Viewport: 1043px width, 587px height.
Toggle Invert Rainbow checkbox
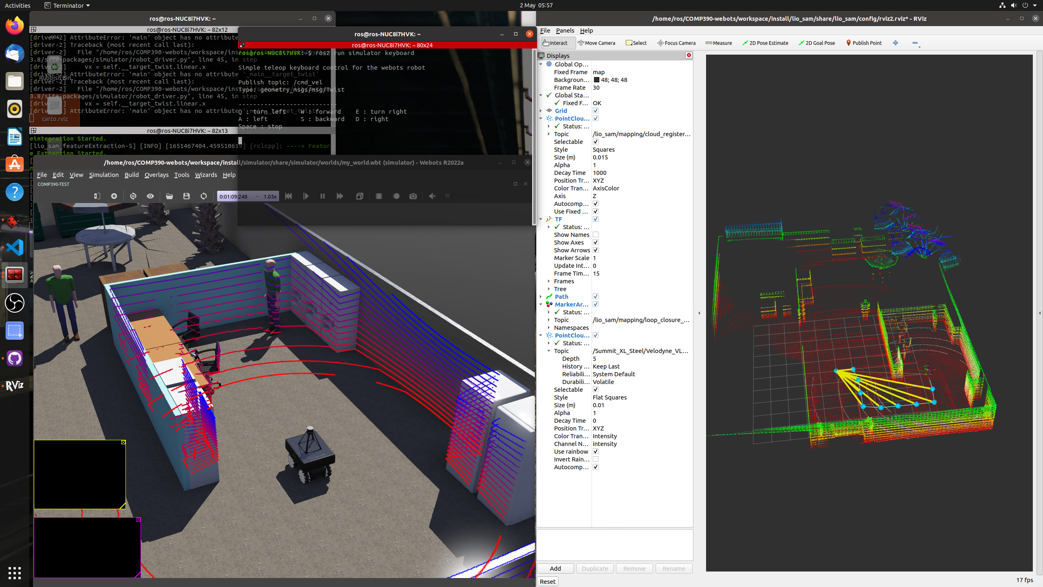596,459
